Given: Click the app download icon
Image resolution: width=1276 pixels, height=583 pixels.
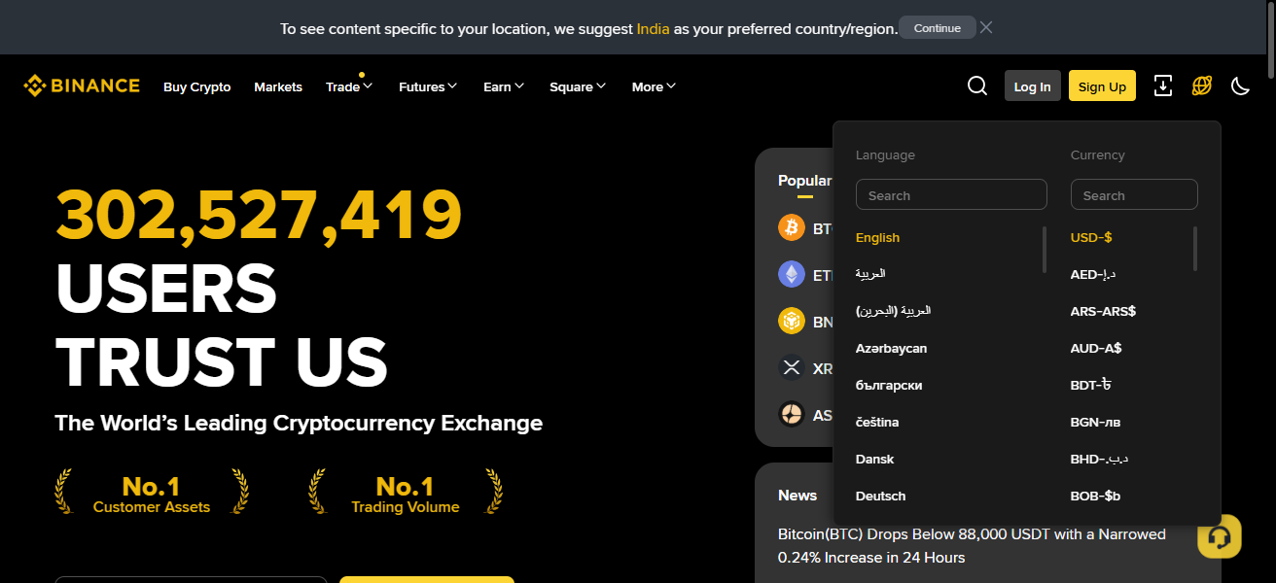Looking at the screenshot, I should (x=1162, y=86).
